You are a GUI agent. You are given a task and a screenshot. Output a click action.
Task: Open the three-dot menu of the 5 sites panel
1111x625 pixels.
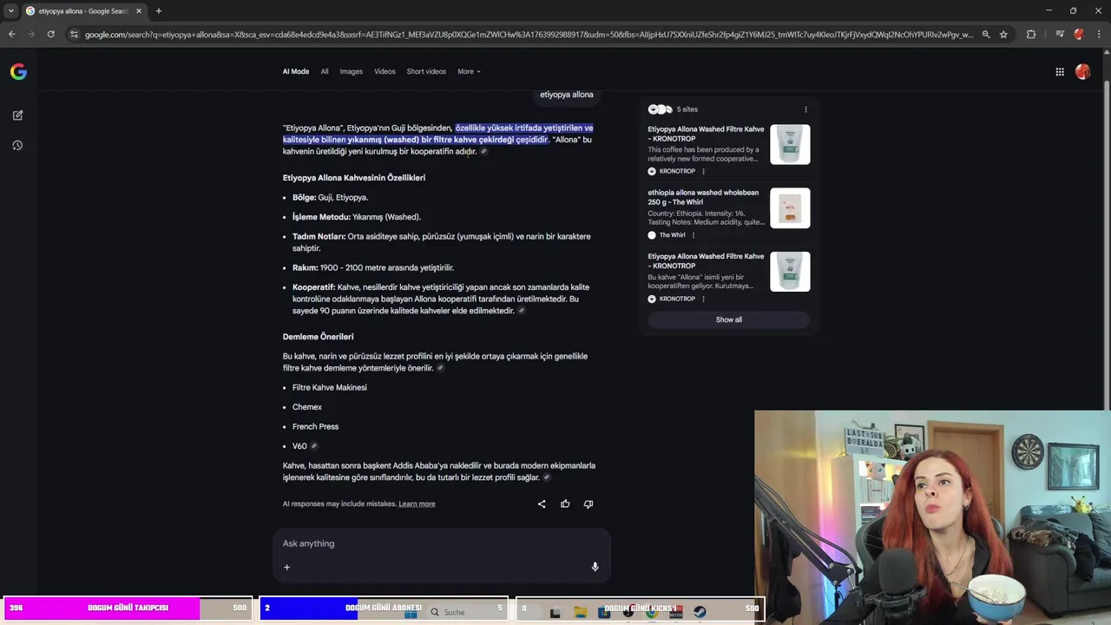coord(805,109)
